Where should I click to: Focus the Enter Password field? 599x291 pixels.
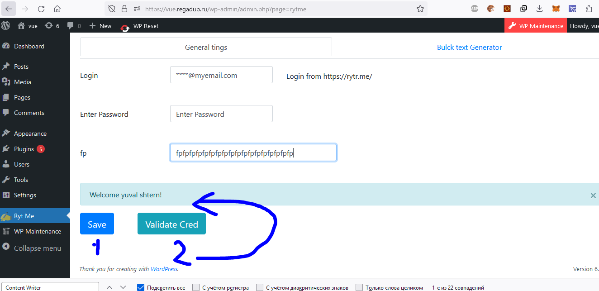click(221, 114)
